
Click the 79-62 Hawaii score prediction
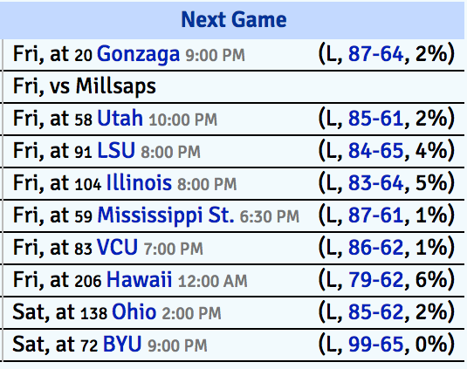click(376, 279)
